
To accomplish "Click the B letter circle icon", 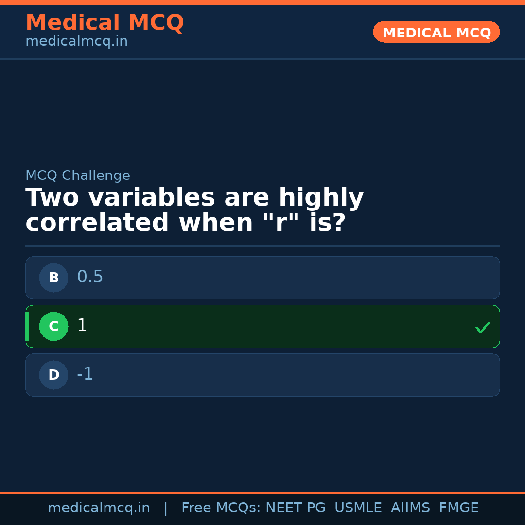I will [53, 278].
